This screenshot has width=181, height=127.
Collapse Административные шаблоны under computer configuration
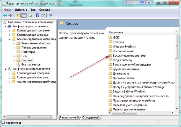pyautogui.click(x=10, y=39)
